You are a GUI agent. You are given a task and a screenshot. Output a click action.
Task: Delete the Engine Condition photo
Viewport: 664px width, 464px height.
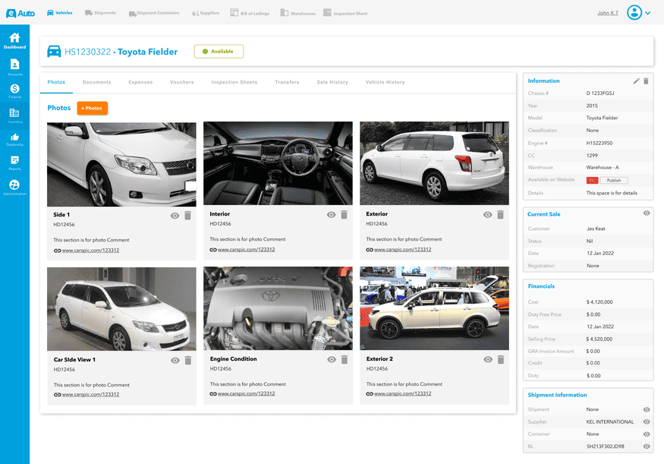(x=345, y=359)
